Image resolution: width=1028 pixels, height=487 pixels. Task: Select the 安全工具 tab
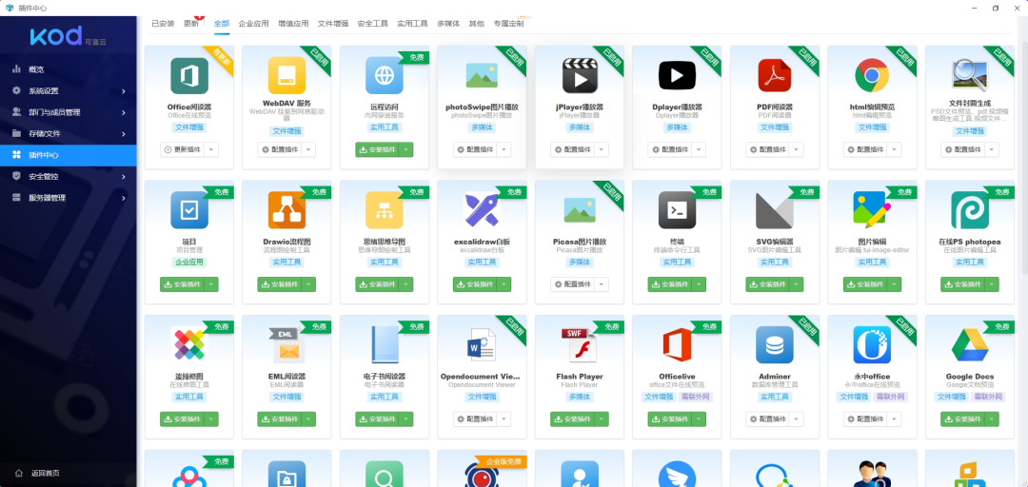coord(372,24)
